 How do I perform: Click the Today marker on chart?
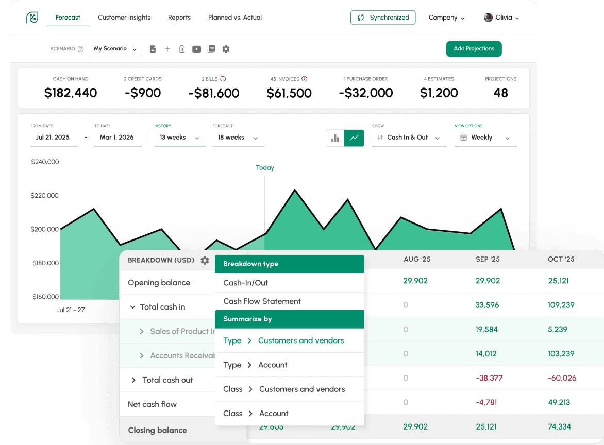coord(264,168)
